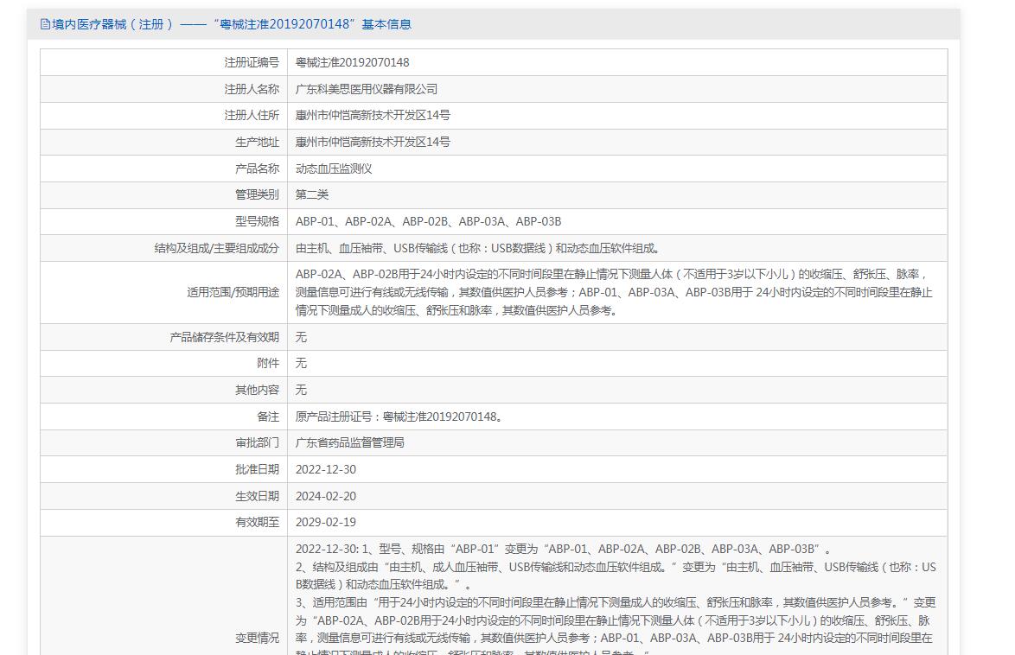1015x655 pixels.
Task: Click registrant name 广东科美思医用仪器有限公司
Action: (x=367, y=89)
